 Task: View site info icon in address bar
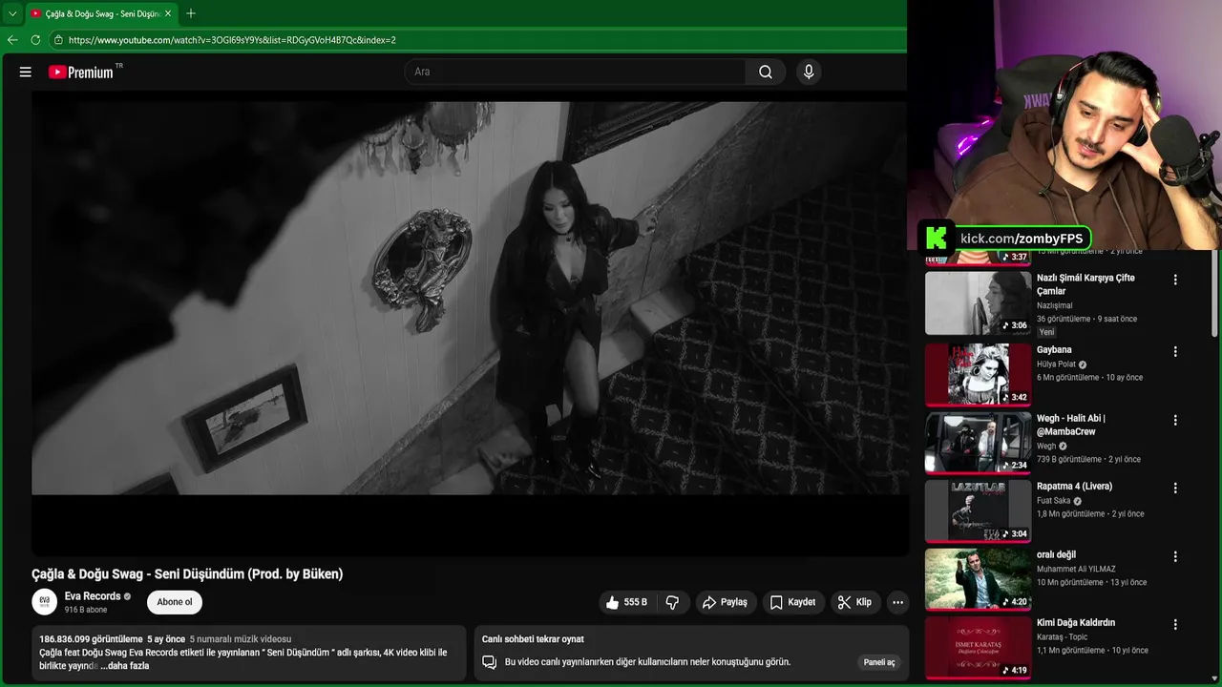click(x=58, y=40)
